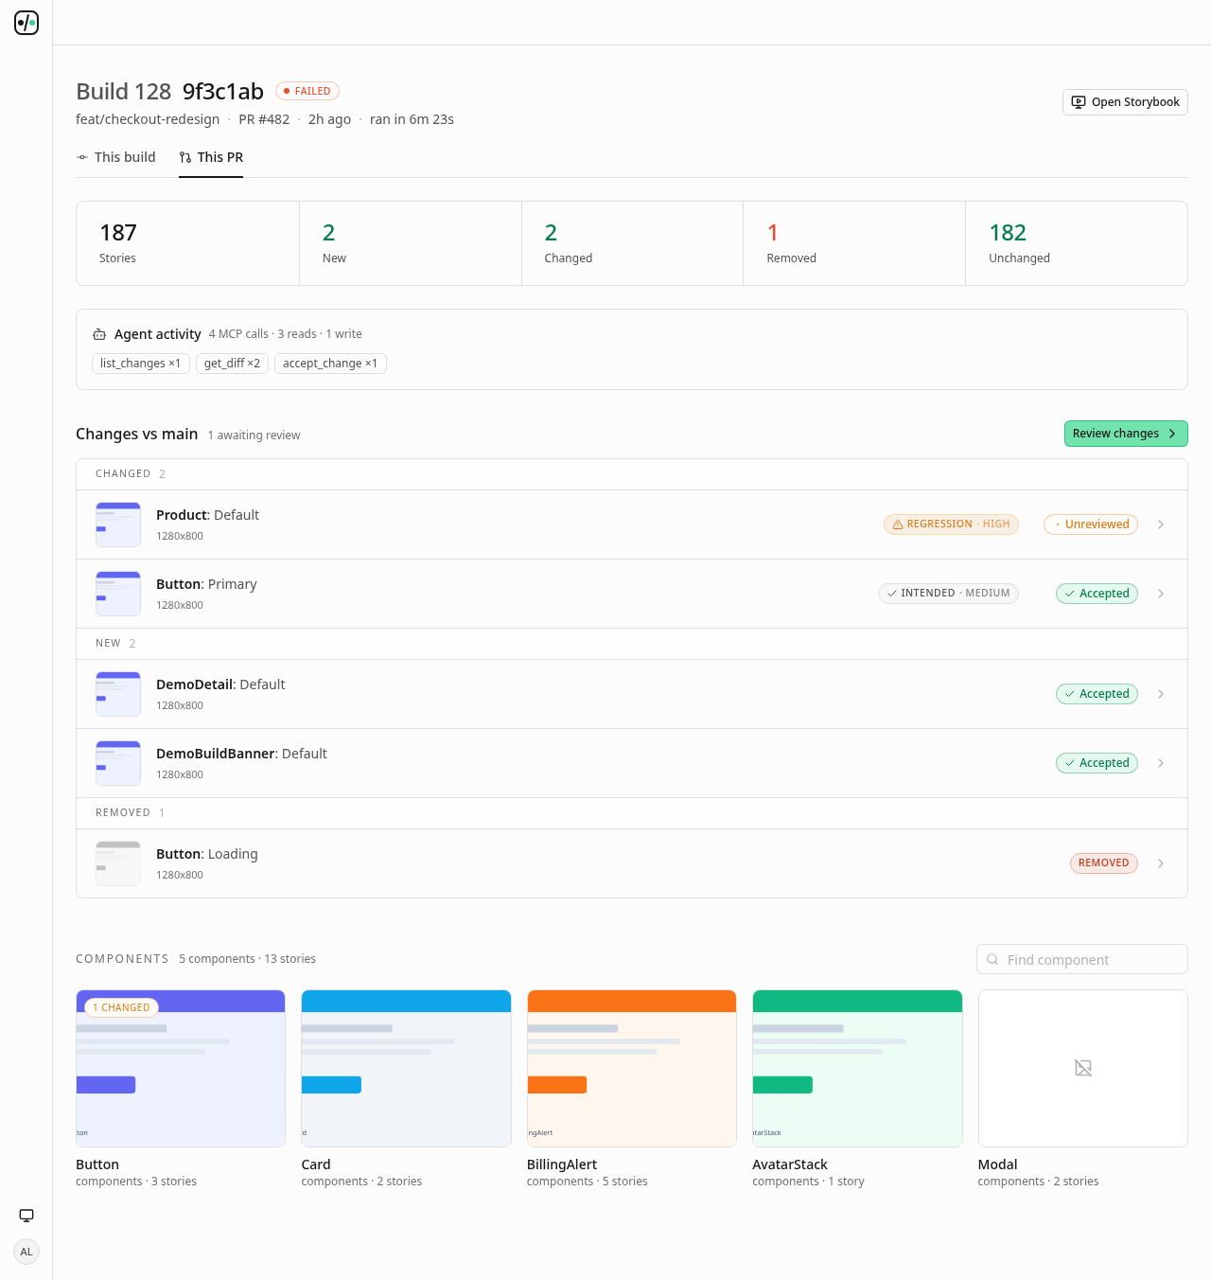Click the Agent activity robot icon

point(99,334)
